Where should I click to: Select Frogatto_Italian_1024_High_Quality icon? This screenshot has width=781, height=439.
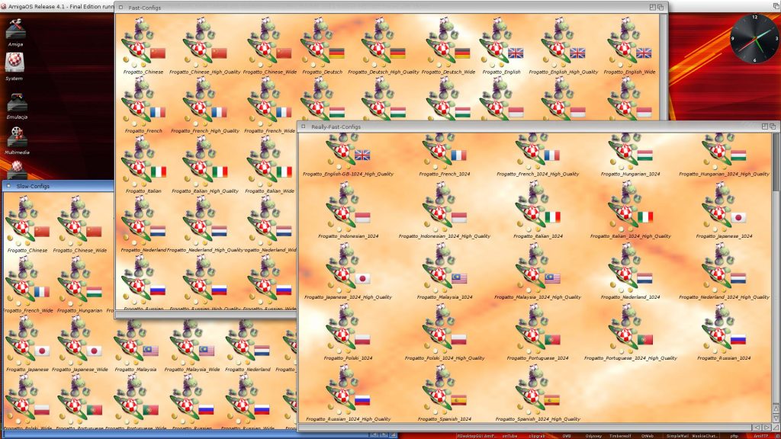(x=630, y=210)
